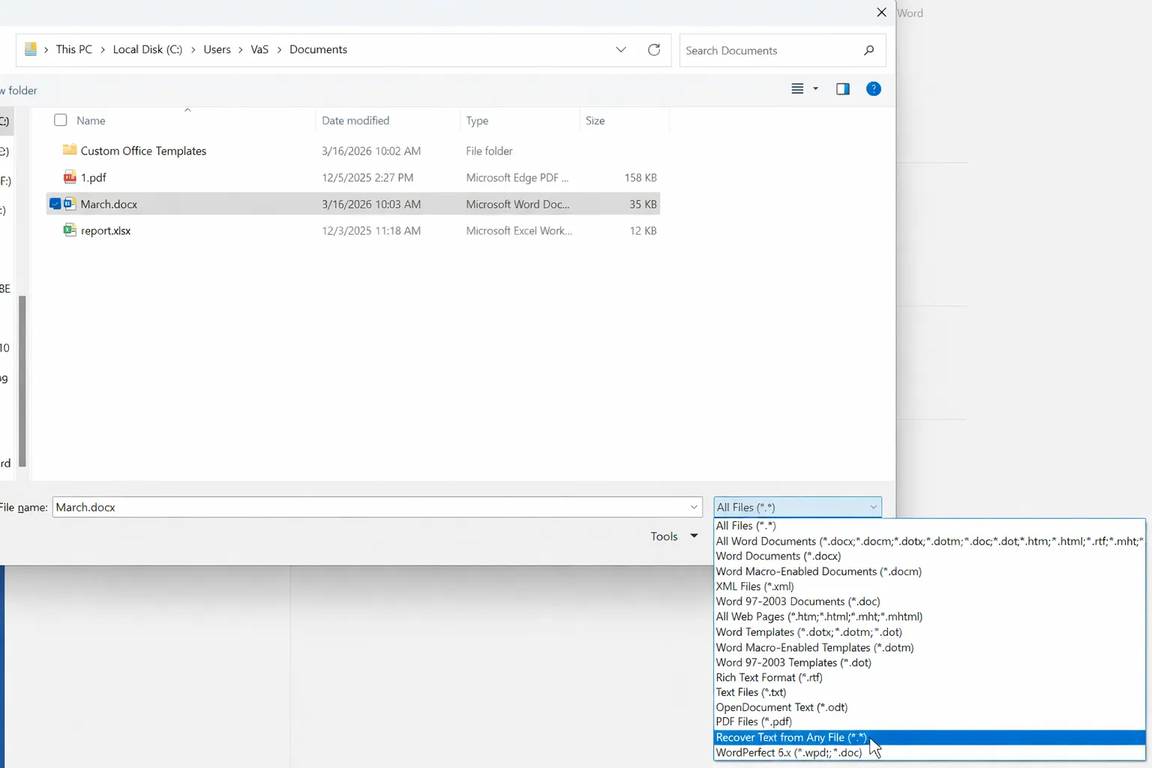1152x768 pixels.
Task: Select All Files (*.*) from list
Action: click(x=930, y=526)
